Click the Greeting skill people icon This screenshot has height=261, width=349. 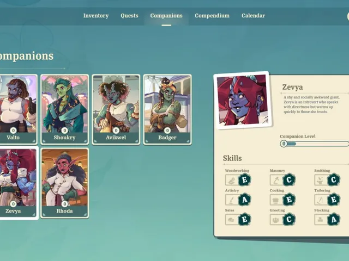[276, 220]
